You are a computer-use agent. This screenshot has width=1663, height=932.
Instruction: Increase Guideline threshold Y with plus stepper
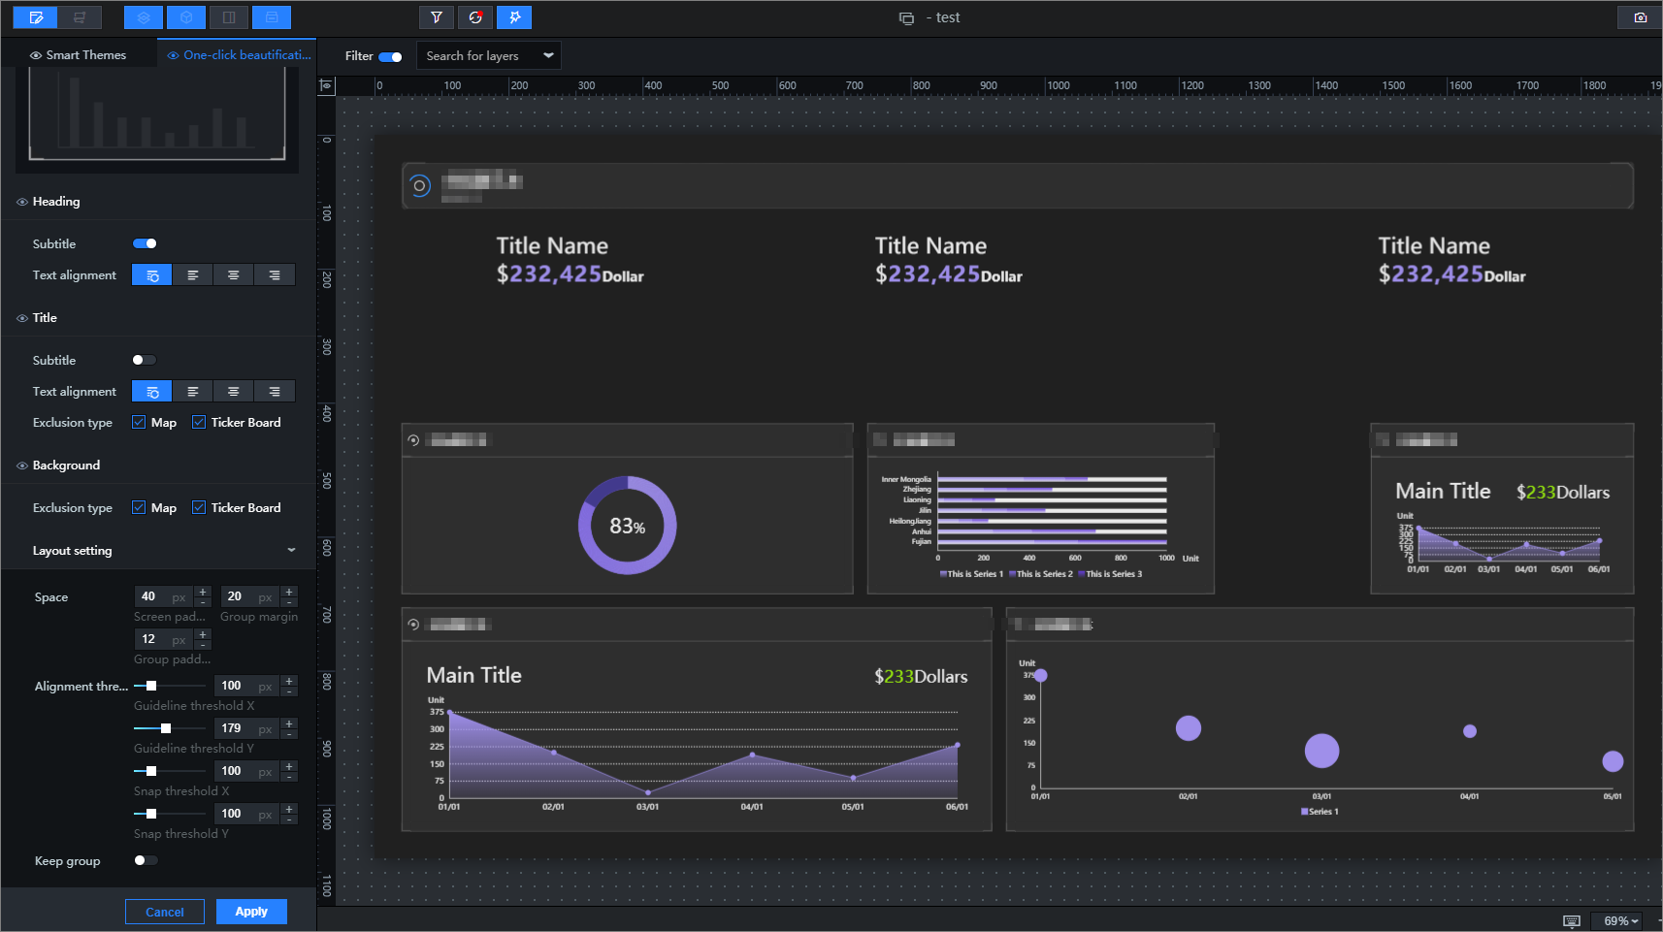[289, 723]
